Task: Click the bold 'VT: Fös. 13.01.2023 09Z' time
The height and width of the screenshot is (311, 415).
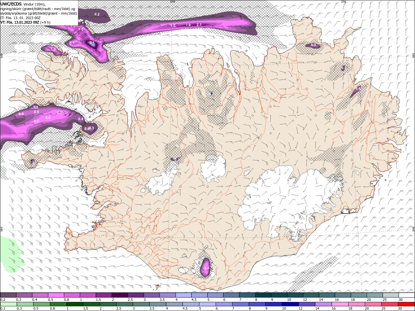Action: tap(20, 22)
